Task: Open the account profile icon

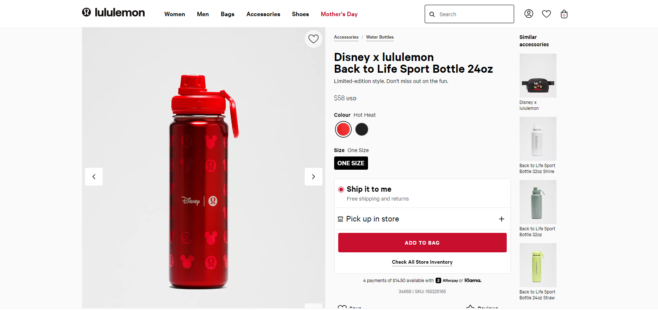Action: pyautogui.click(x=529, y=14)
